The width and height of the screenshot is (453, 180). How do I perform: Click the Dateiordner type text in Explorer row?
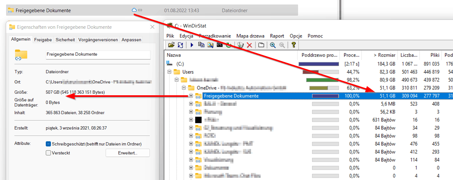point(235,10)
